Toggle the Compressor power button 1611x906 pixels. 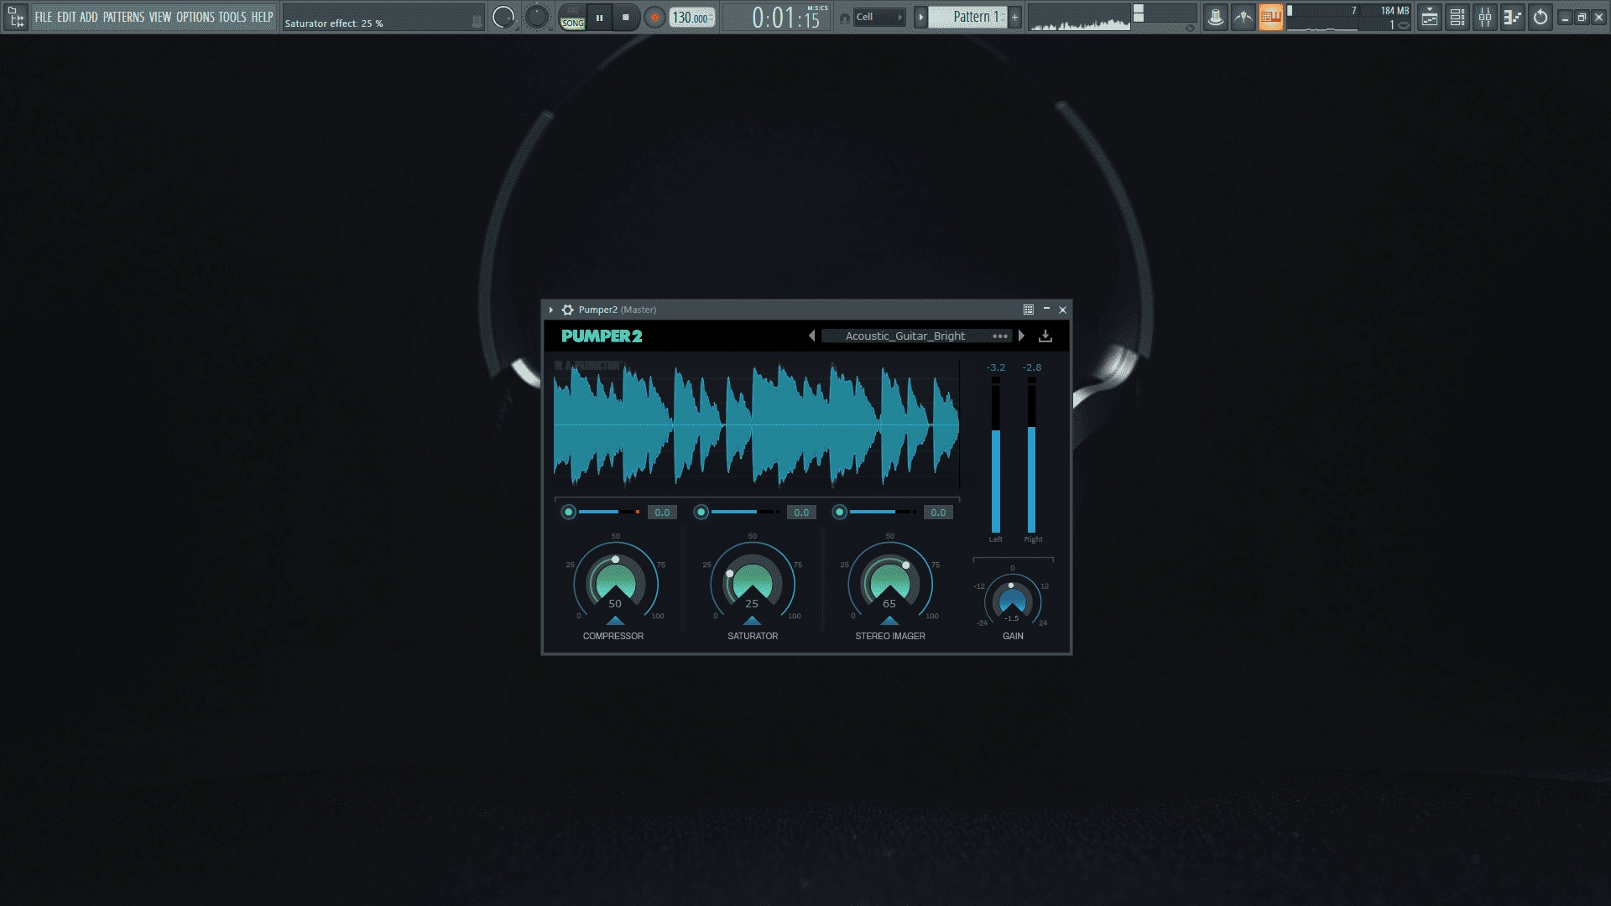(x=569, y=512)
